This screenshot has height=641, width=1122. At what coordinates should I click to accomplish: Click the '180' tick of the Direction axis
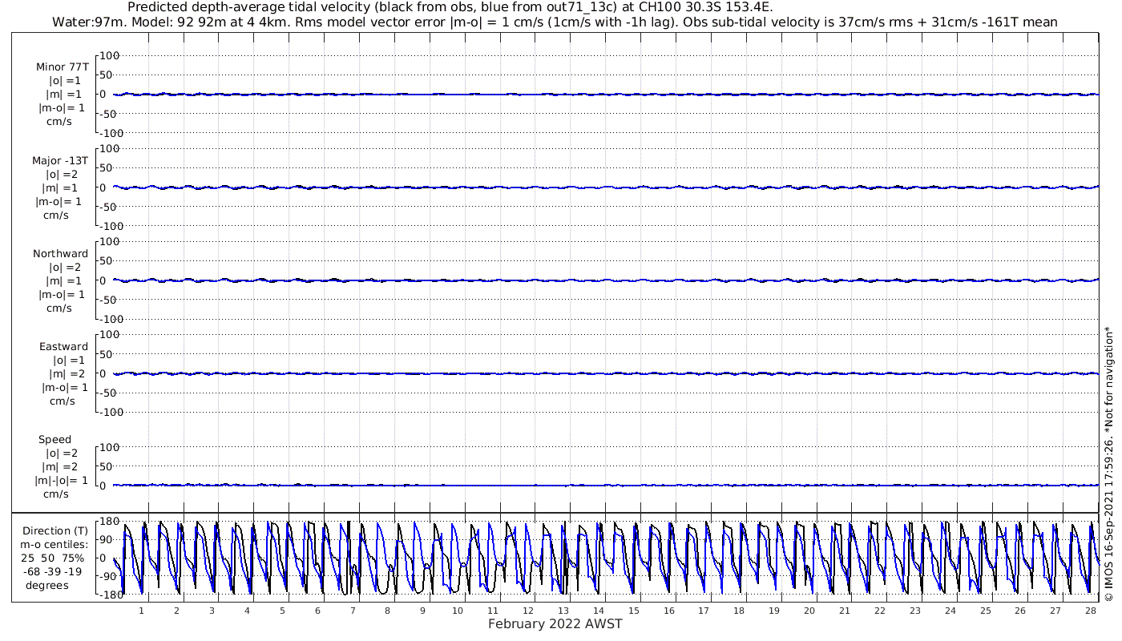tap(110, 522)
